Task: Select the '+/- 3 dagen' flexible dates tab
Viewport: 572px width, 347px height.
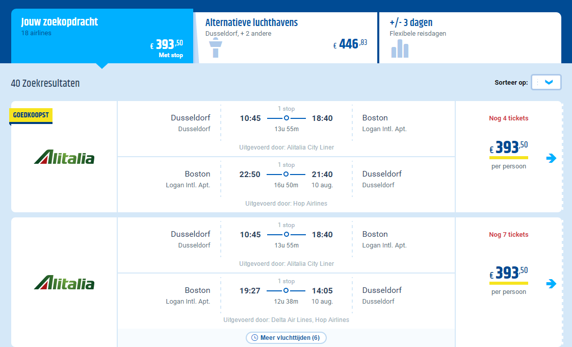Action: tap(470, 38)
